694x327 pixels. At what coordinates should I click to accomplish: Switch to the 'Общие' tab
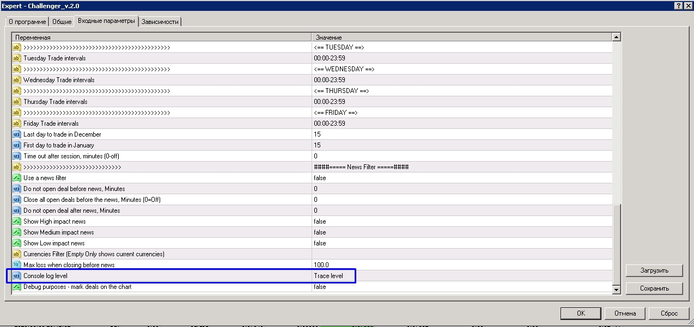coord(62,22)
